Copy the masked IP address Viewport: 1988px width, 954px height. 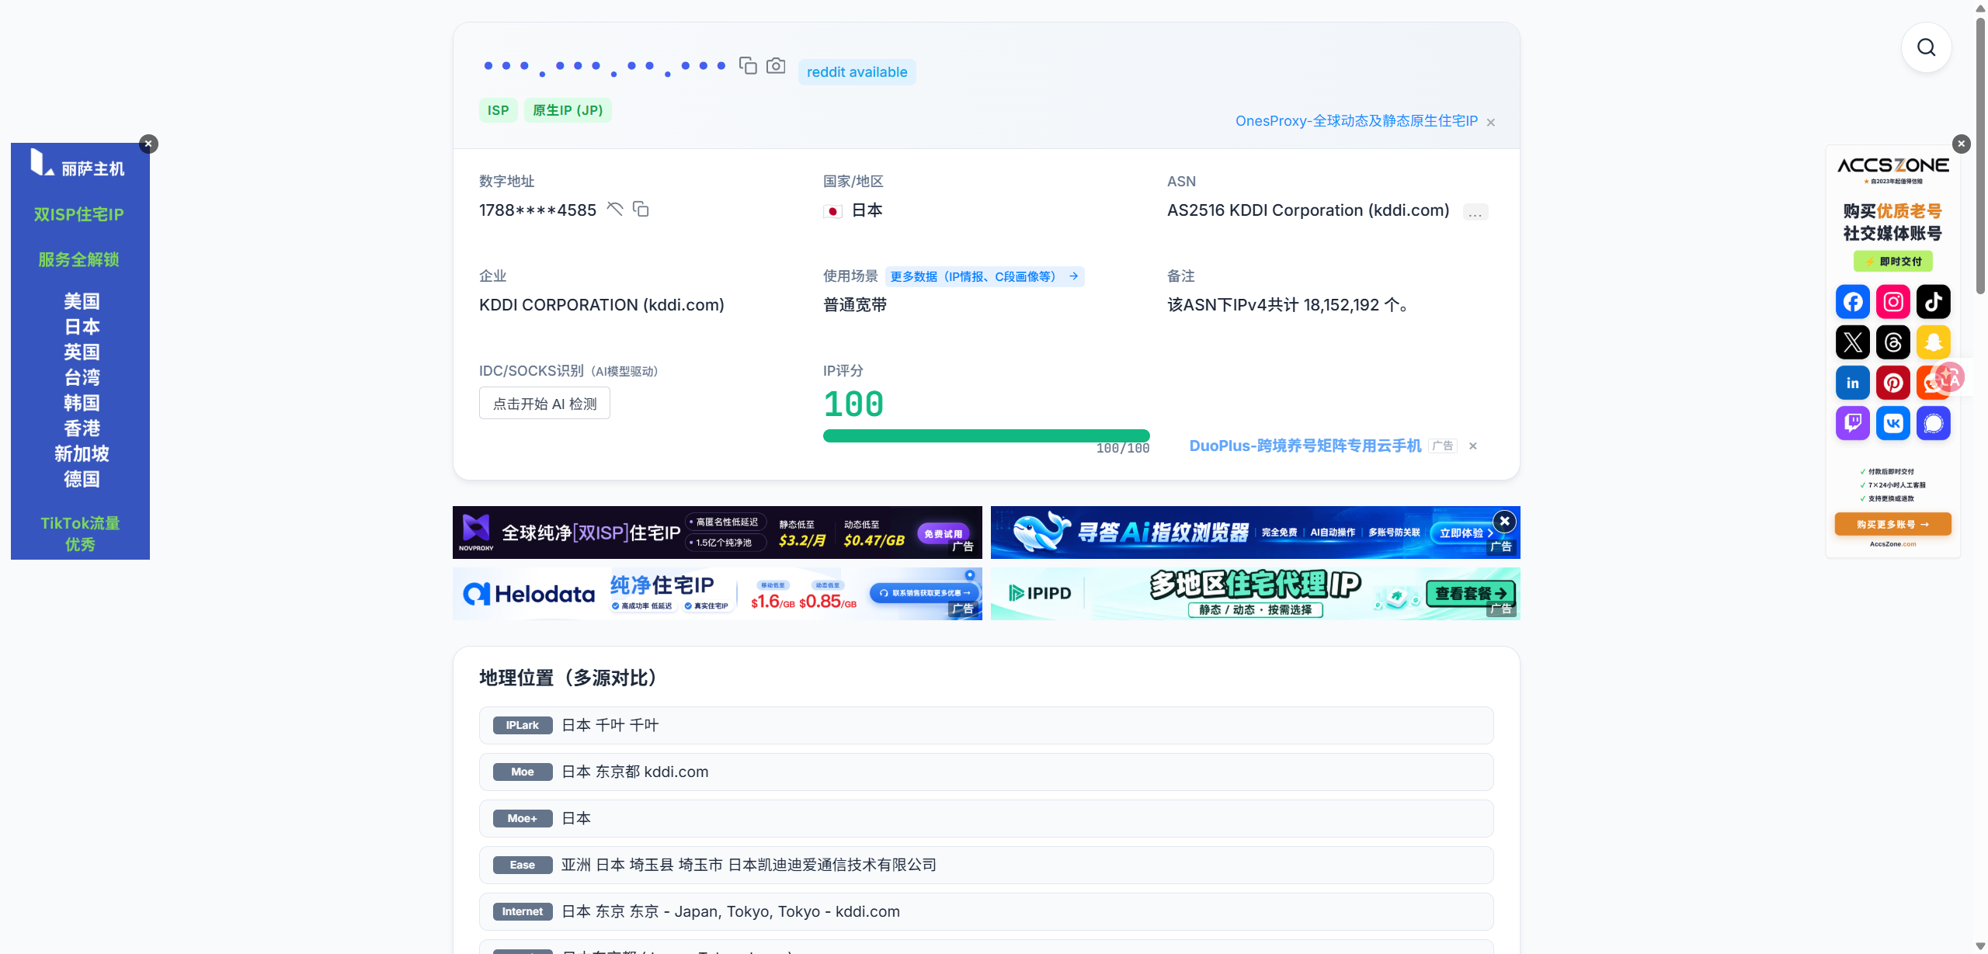(x=748, y=66)
